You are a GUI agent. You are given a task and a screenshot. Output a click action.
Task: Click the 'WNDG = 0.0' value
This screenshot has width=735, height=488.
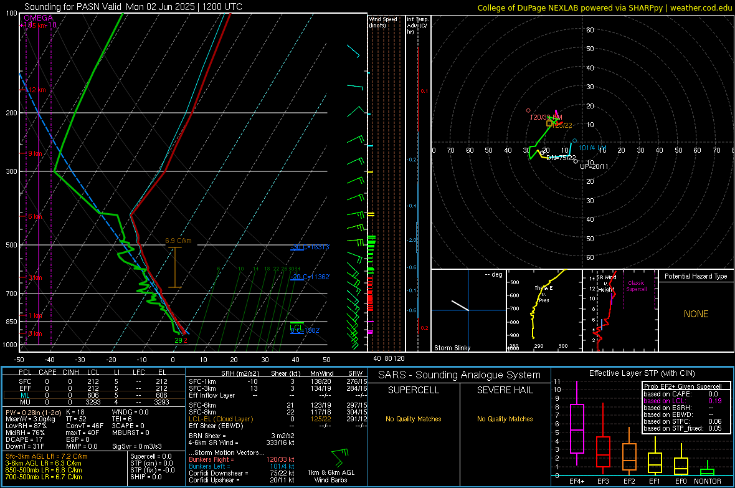[x=130, y=412]
